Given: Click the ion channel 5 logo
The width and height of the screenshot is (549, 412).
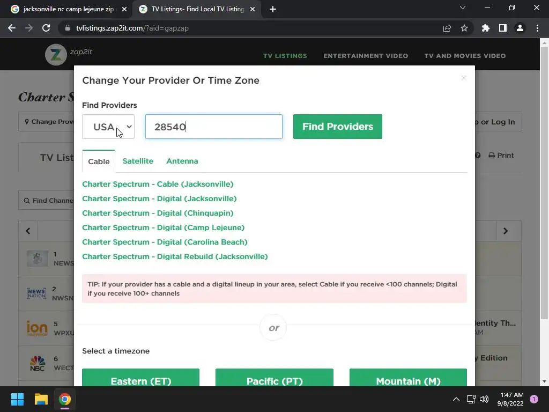Looking at the screenshot, I should (x=37, y=329).
